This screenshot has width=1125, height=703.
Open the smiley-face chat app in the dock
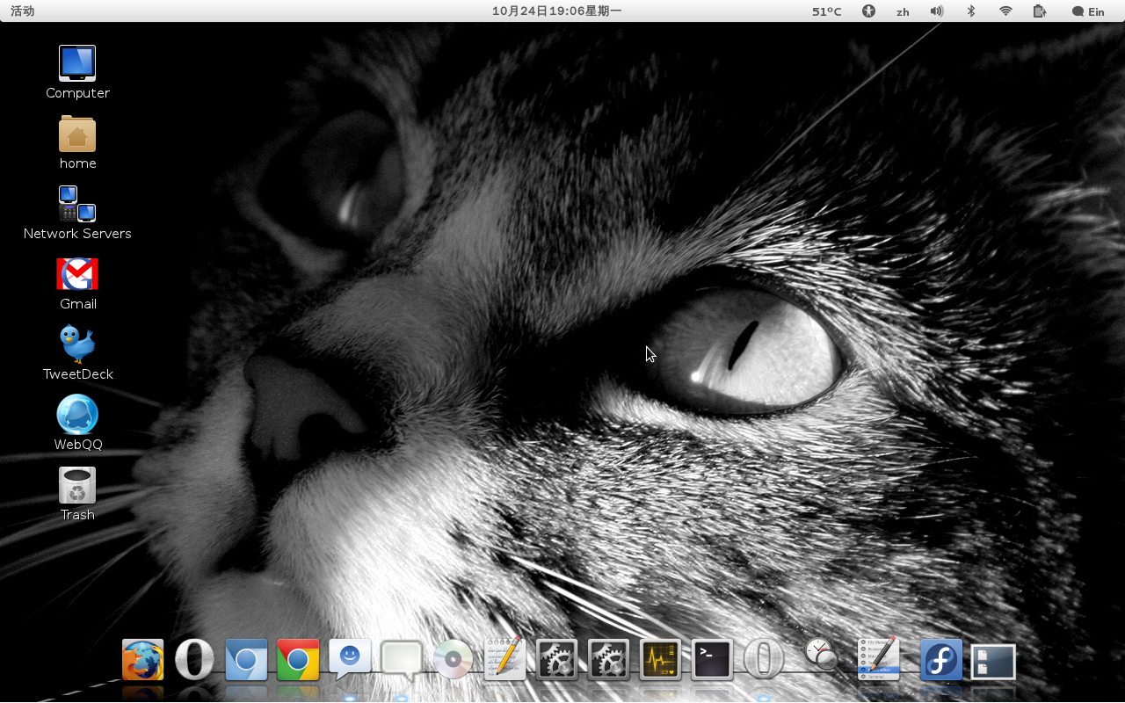[350, 660]
